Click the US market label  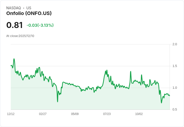(x=29, y=8)
